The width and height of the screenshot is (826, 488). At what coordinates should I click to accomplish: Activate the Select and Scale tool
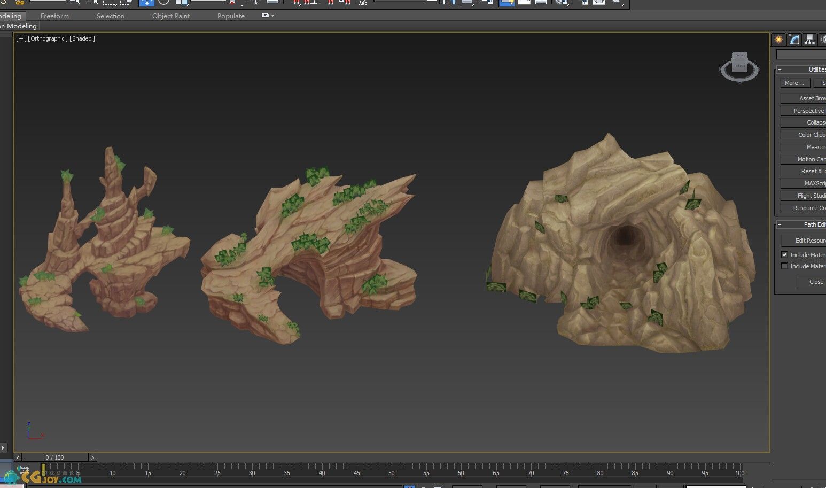182,3
